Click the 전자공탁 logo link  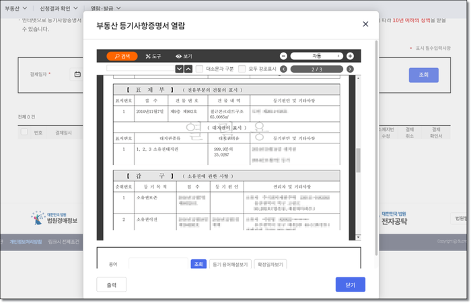click(394, 219)
